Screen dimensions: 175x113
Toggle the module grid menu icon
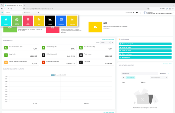point(2,13)
